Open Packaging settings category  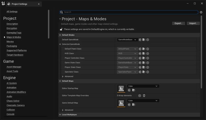pos(12,46)
